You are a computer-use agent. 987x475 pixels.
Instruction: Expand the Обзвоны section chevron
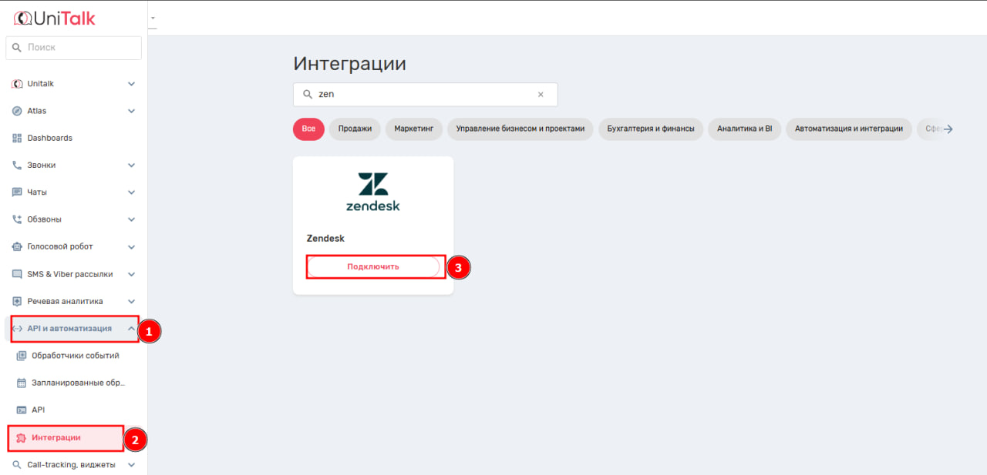(x=131, y=219)
